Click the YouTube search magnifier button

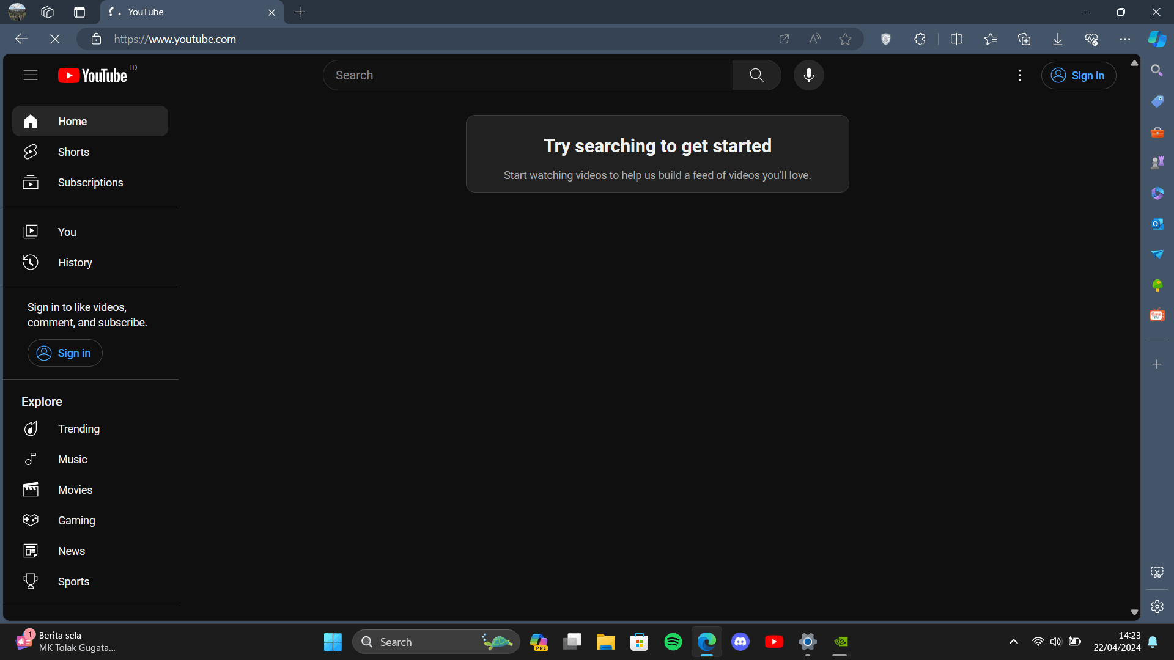[x=756, y=75]
